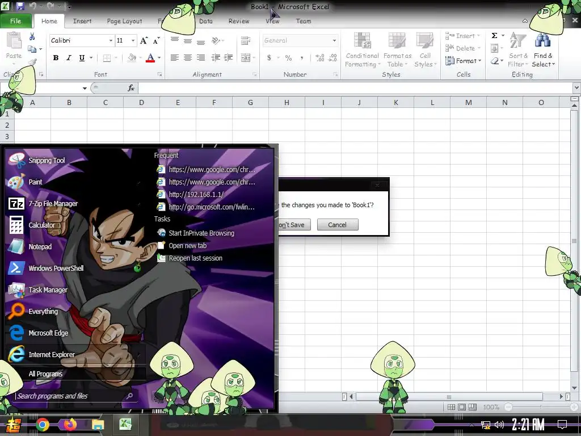581x436 pixels.
Task: Switch to the Data ribbon tab
Action: coord(205,21)
